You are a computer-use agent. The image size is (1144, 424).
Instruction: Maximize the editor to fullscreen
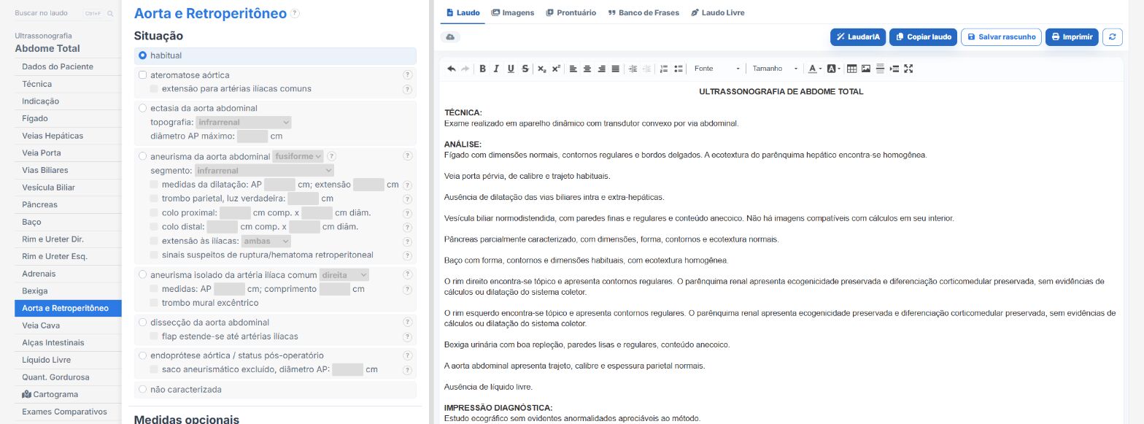pyautogui.click(x=908, y=69)
